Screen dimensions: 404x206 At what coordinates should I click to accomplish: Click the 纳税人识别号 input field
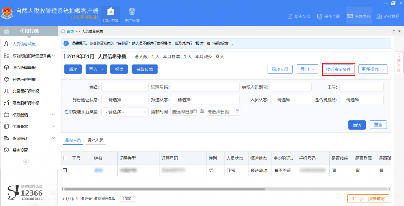pos(291,87)
